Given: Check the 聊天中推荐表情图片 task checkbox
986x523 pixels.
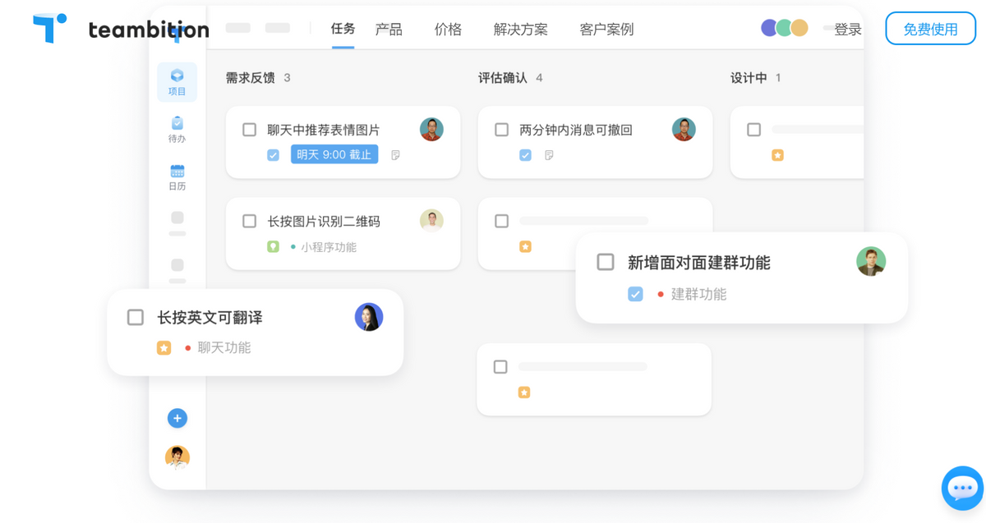Looking at the screenshot, I should pos(250,129).
